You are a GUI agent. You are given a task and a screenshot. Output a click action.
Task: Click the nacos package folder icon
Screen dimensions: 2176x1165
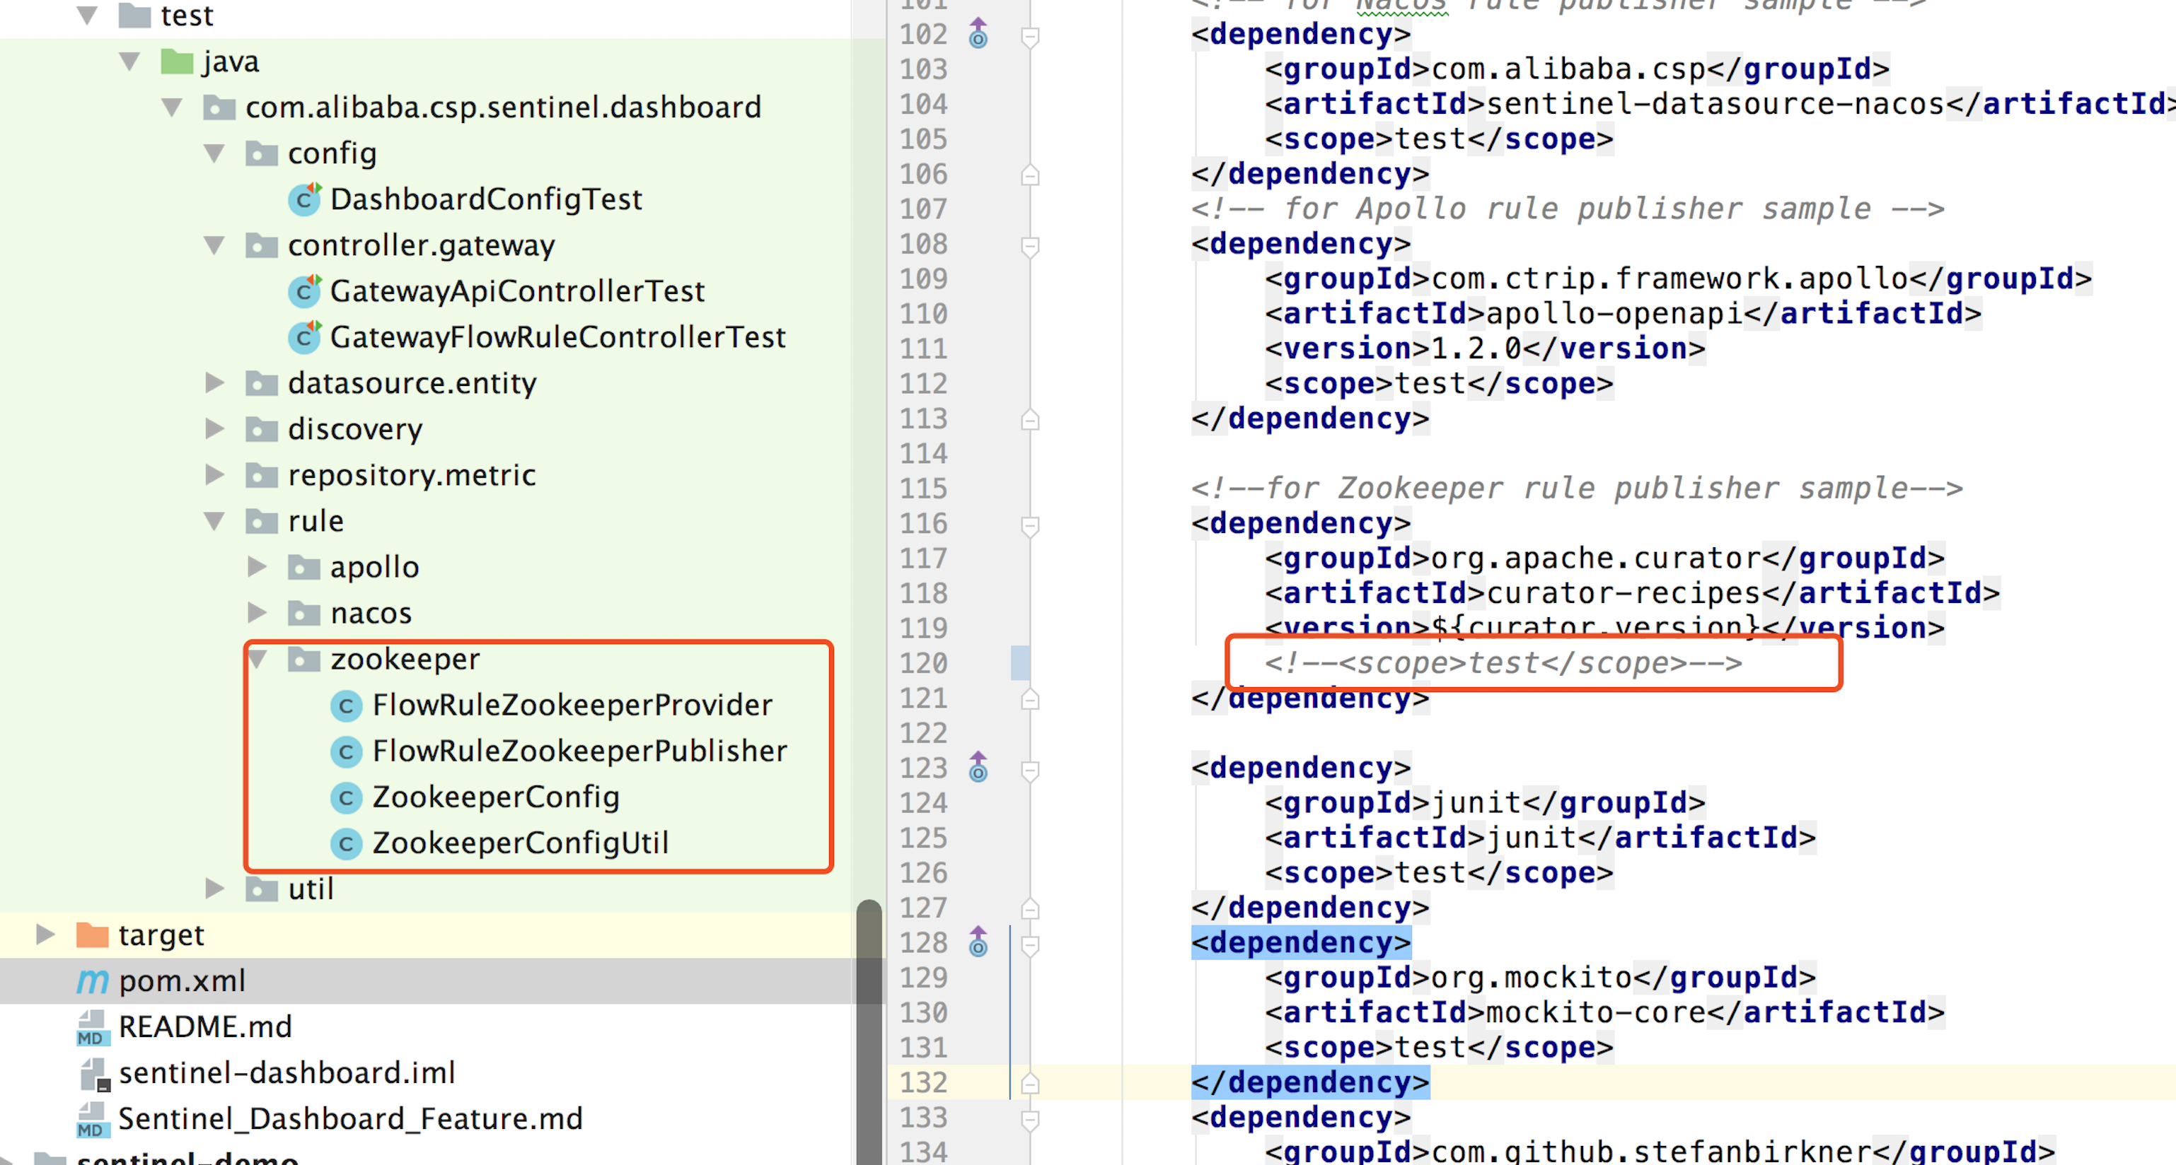coord(304,613)
